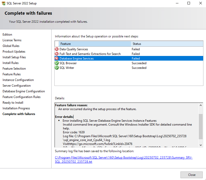Viewport: 206px width, 180px height.
Task: Click the Global Rules step
Action: click(x=11, y=46)
